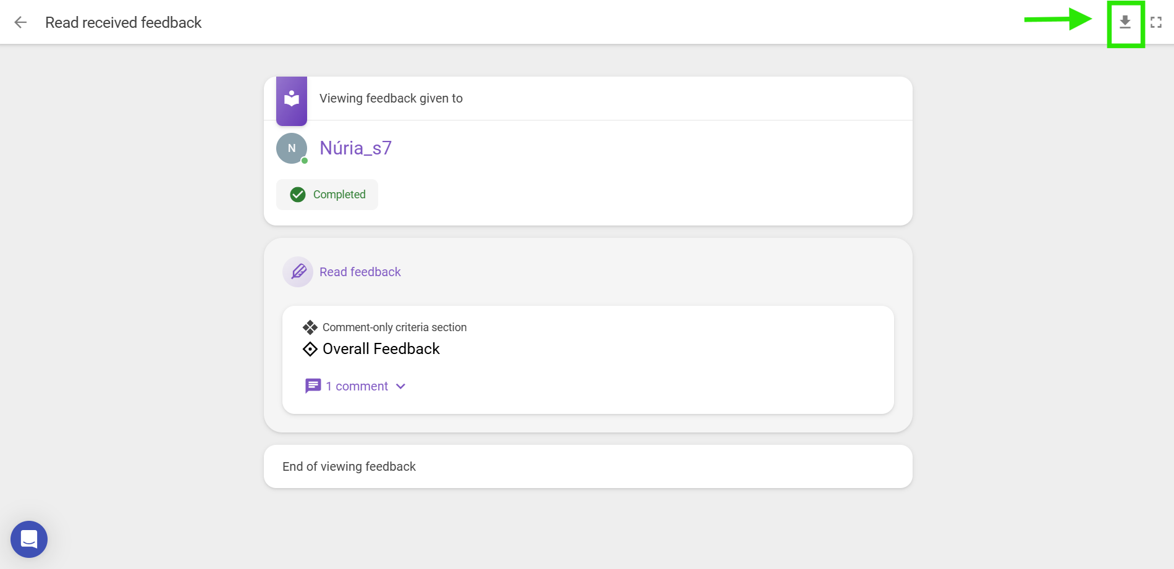Select the Overall Feedback title
The height and width of the screenshot is (569, 1174).
(x=381, y=349)
